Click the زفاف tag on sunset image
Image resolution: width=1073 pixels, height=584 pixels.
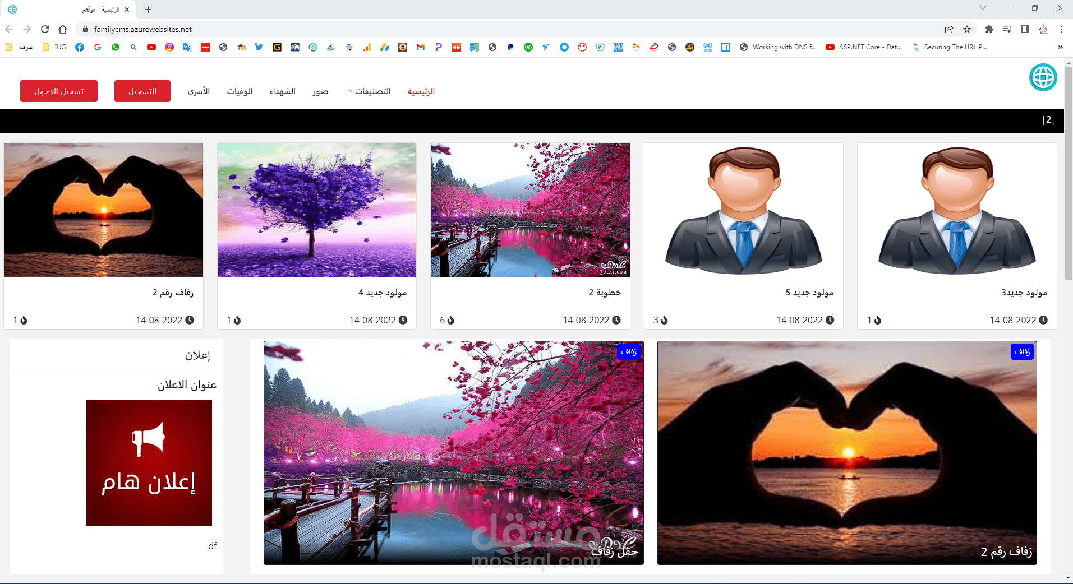(1022, 351)
